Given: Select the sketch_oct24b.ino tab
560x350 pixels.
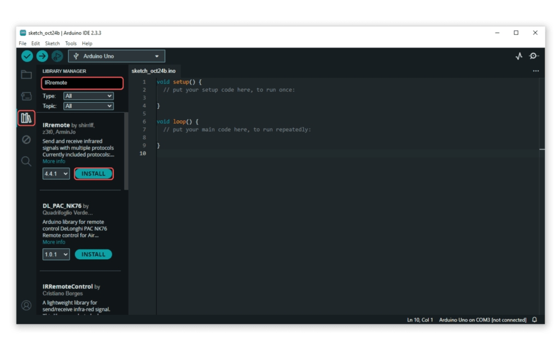Looking at the screenshot, I should 154,71.
